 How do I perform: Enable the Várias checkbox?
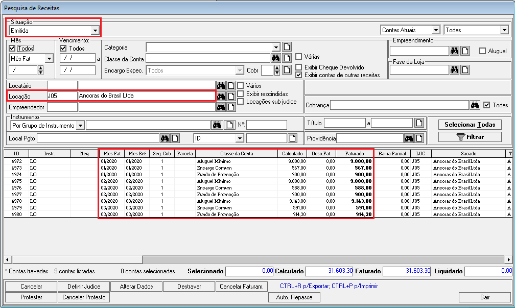298,57
